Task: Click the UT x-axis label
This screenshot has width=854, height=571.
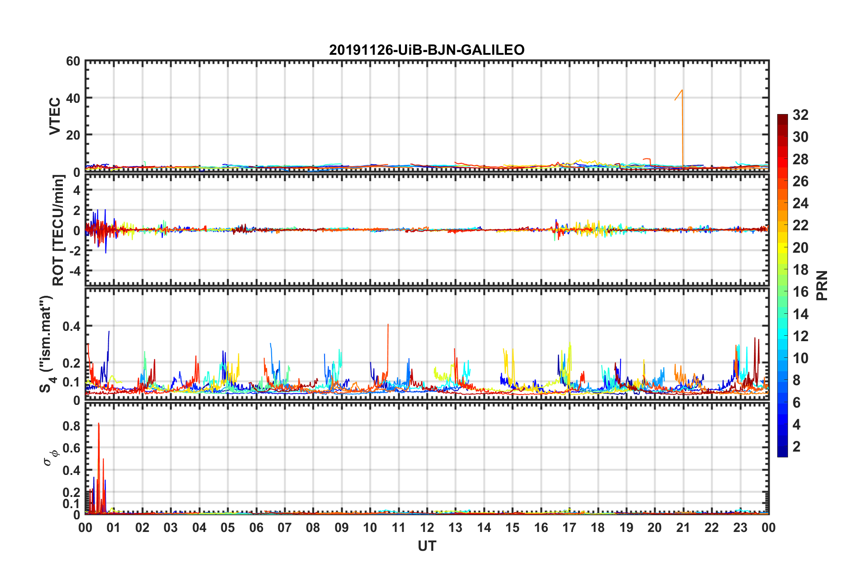Action: [427, 546]
